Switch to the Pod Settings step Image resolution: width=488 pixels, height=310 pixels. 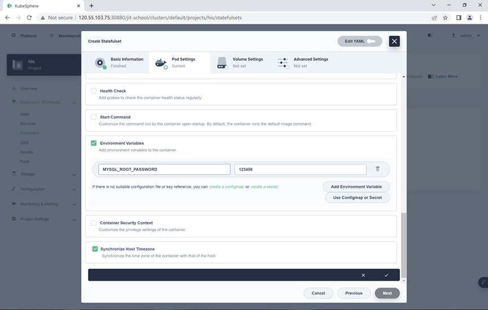(179, 63)
